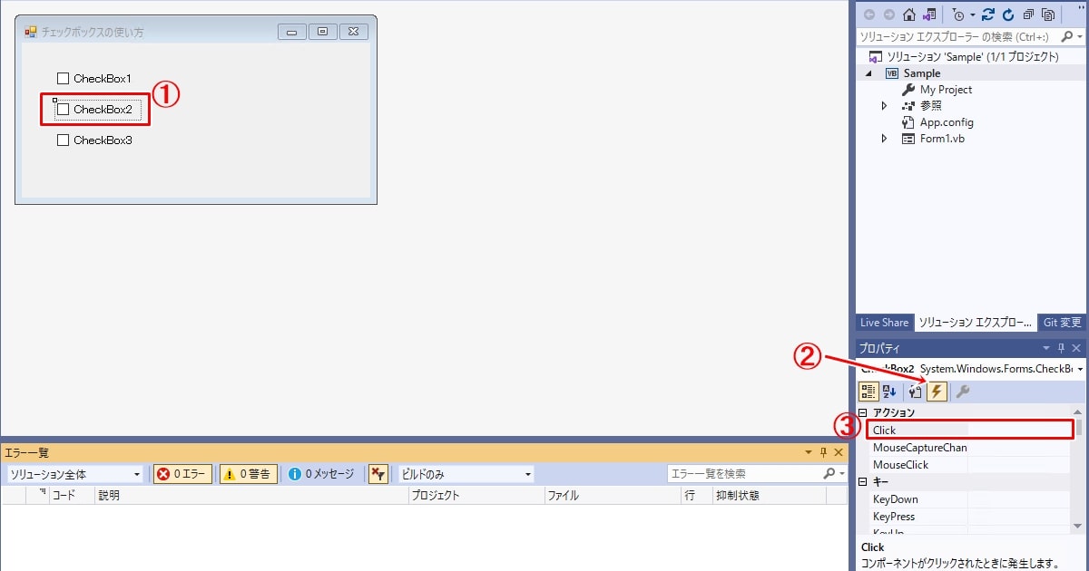Click the Events lightning bolt icon

pyautogui.click(x=937, y=392)
